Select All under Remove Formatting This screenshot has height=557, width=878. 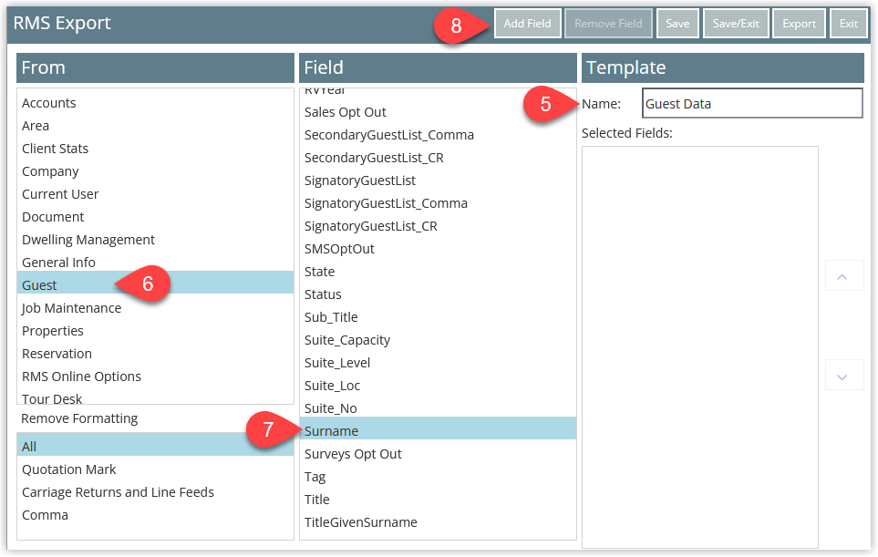pos(155,447)
